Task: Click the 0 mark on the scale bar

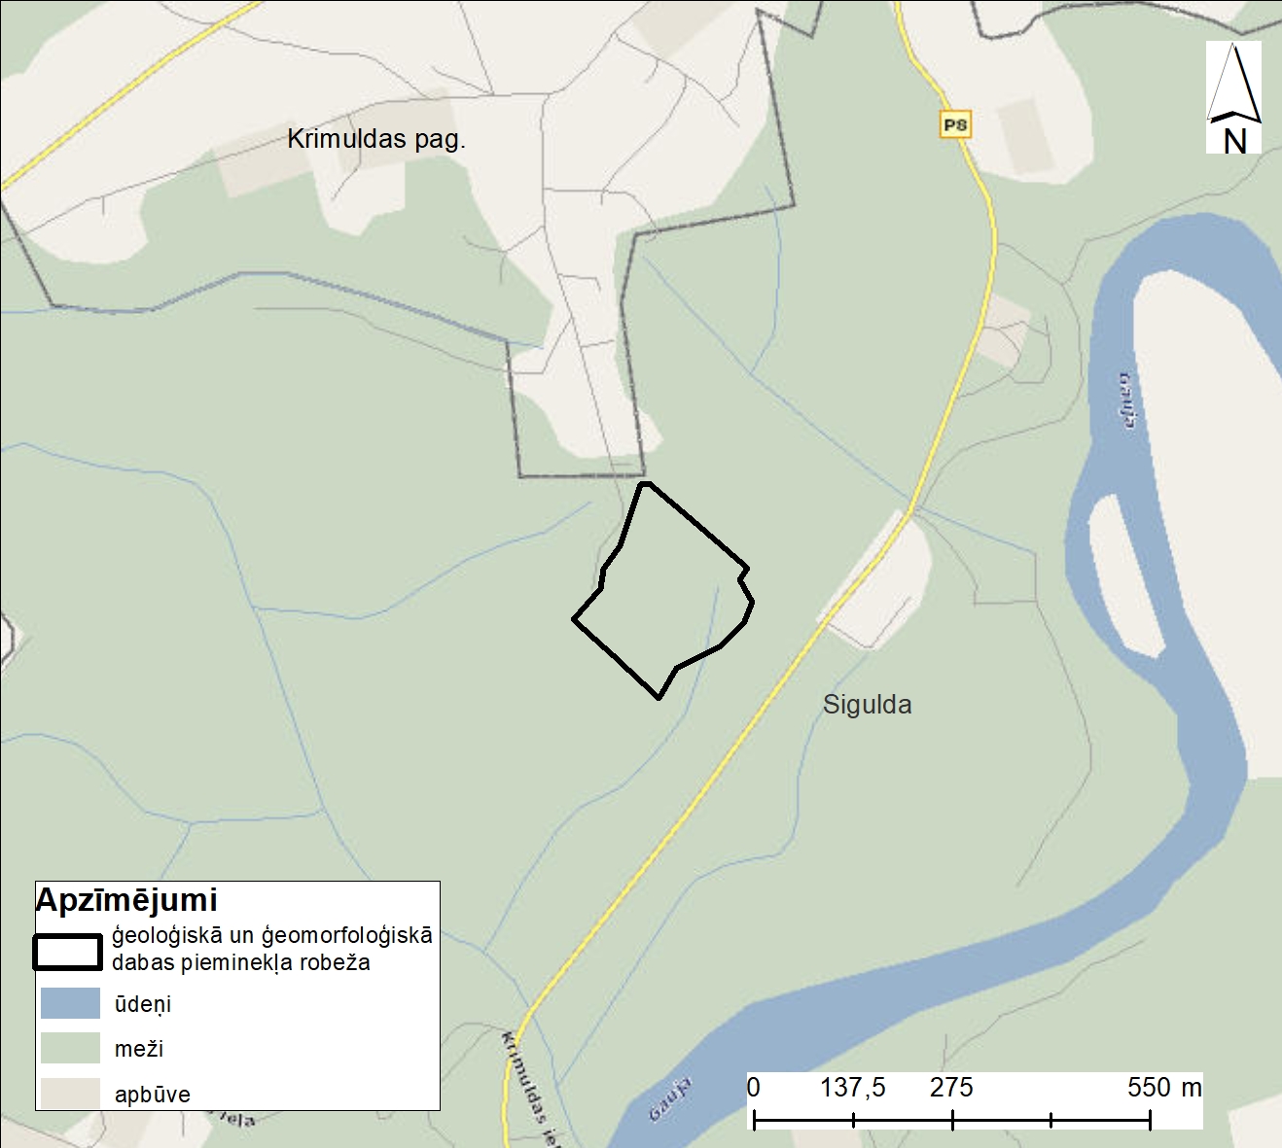Action: pyautogui.click(x=754, y=1087)
